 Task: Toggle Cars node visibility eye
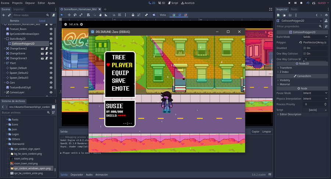click(51, 83)
